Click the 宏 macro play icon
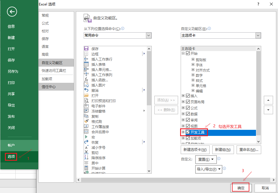Viewport: 278px width, 193px height. 86,137
